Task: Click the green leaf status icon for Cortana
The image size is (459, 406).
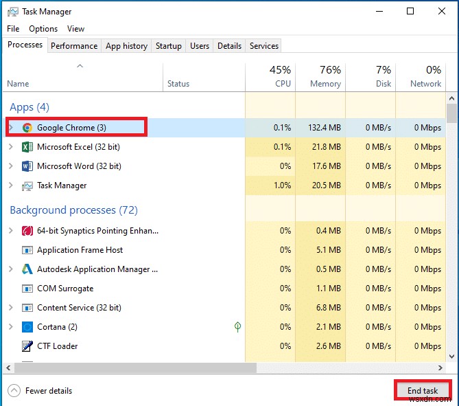Action: pos(237,327)
